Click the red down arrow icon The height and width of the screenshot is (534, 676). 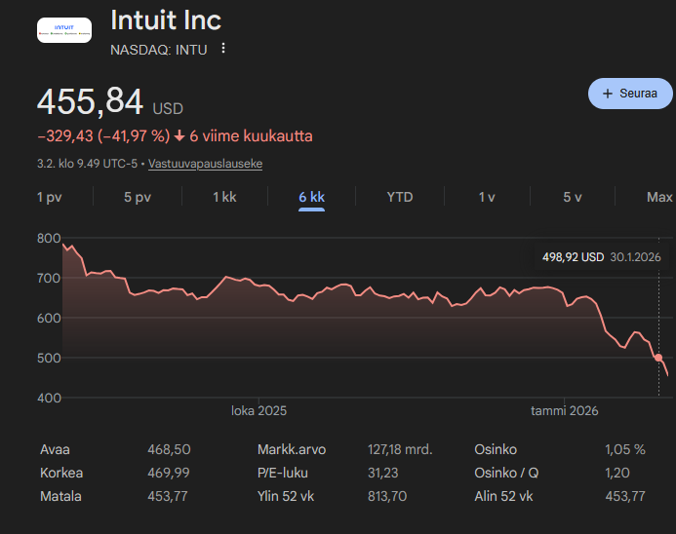click(179, 136)
